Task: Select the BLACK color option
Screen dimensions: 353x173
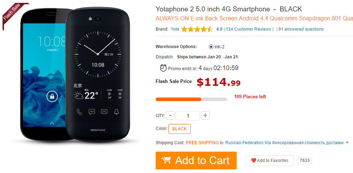Action: pyautogui.click(x=180, y=129)
